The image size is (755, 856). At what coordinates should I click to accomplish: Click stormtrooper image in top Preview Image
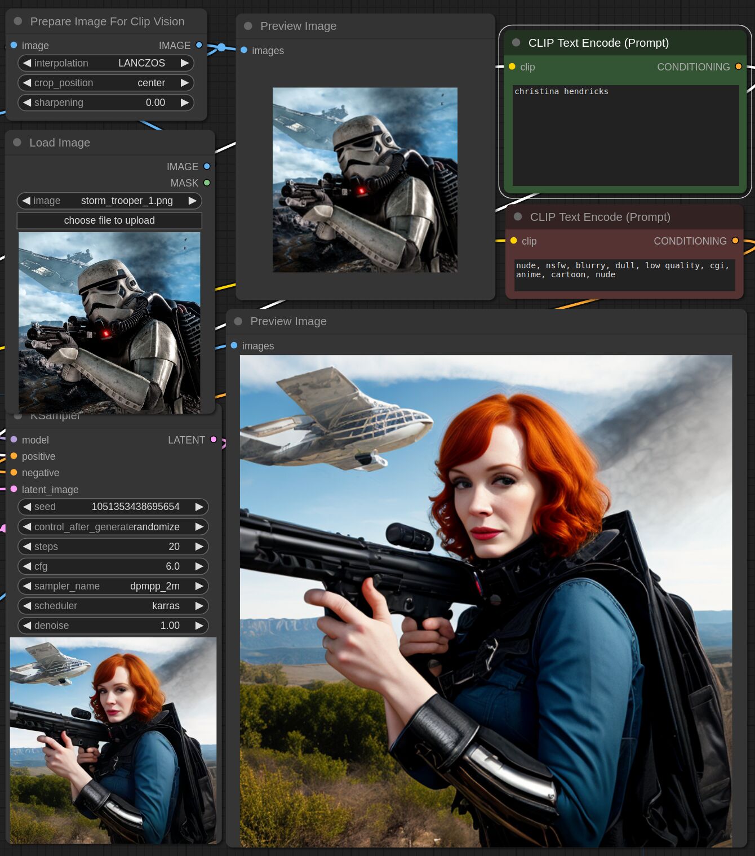tap(365, 180)
